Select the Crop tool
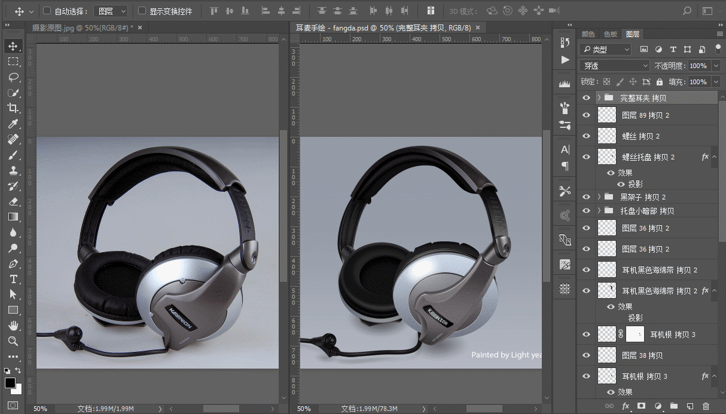 coord(13,108)
